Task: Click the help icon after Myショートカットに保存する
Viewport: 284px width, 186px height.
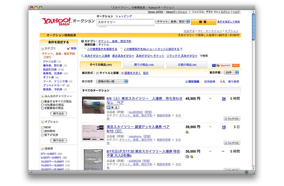Action: [x=182, y=49]
